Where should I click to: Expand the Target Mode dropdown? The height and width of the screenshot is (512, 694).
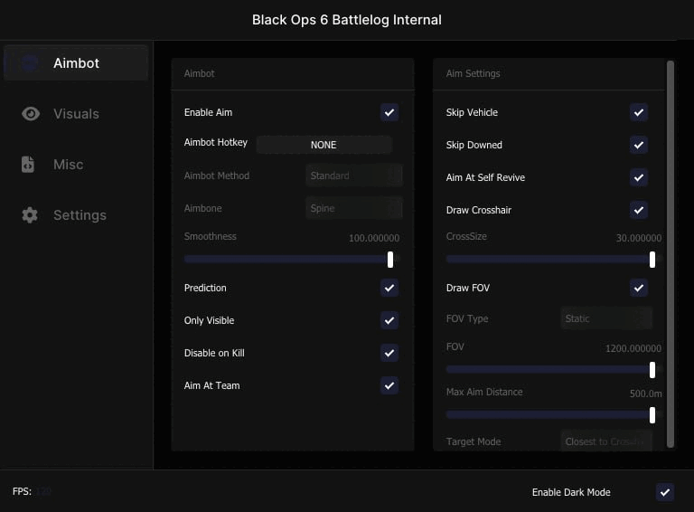click(606, 441)
